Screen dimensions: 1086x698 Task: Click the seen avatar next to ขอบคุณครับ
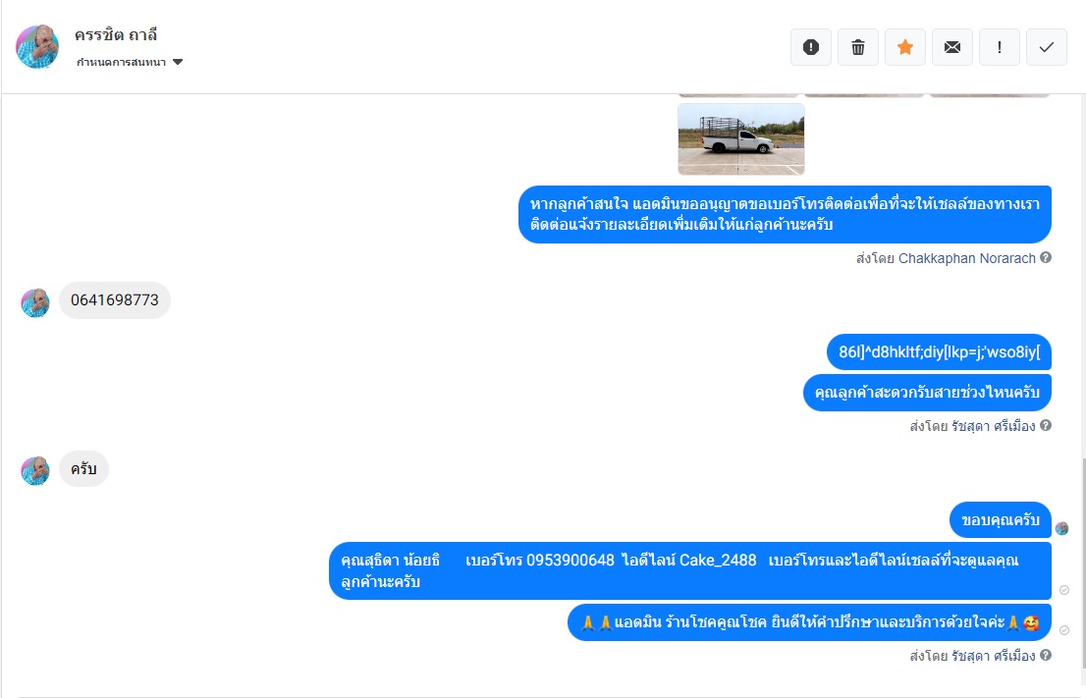(1061, 529)
